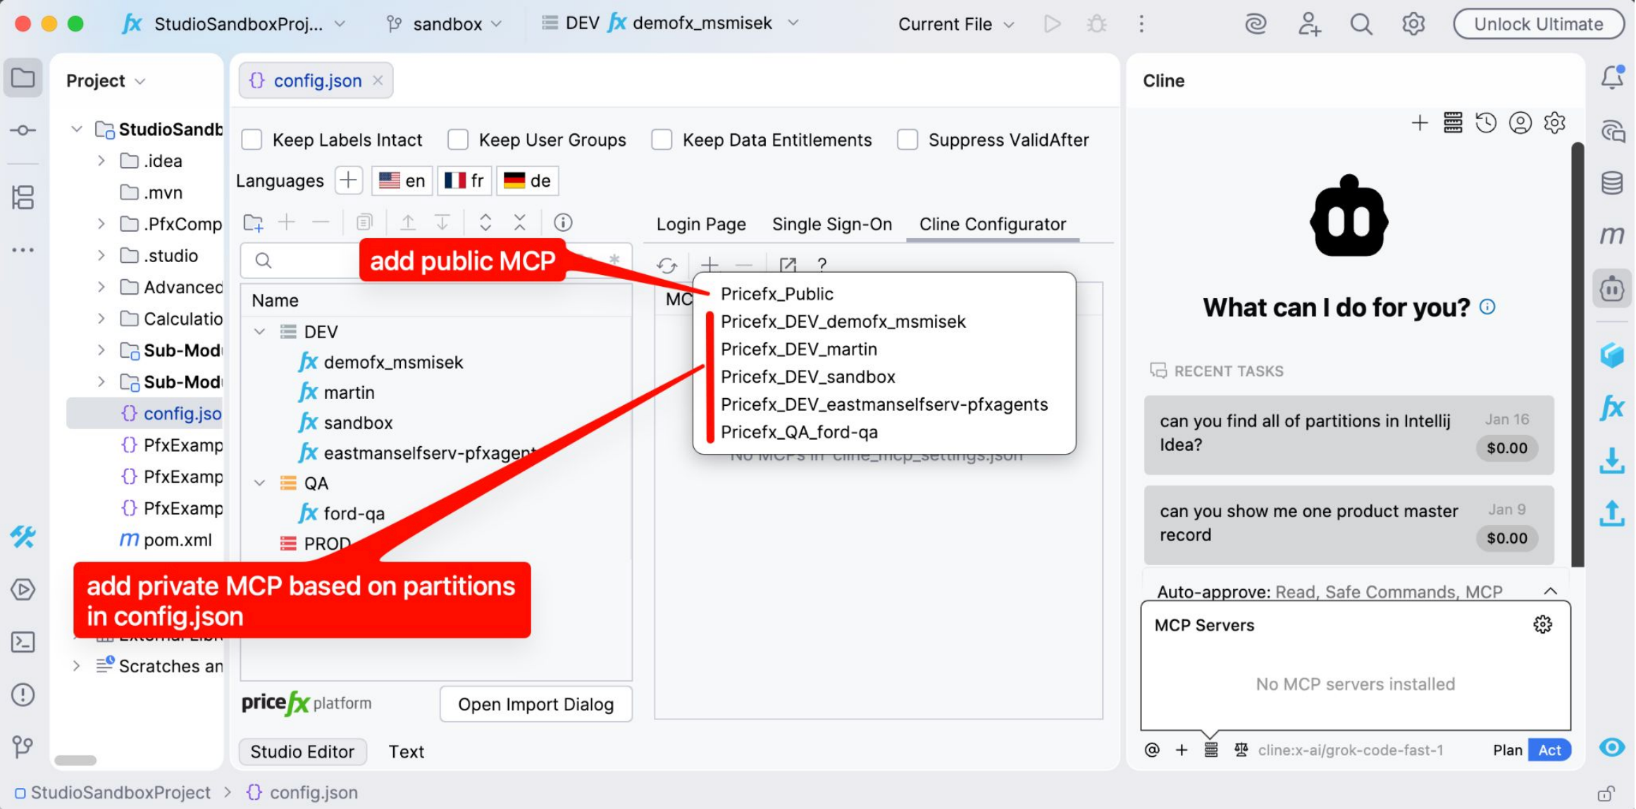
Task: Open the Current File run configuration dropdown
Action: pyautogui.click(x=955, y=24)
